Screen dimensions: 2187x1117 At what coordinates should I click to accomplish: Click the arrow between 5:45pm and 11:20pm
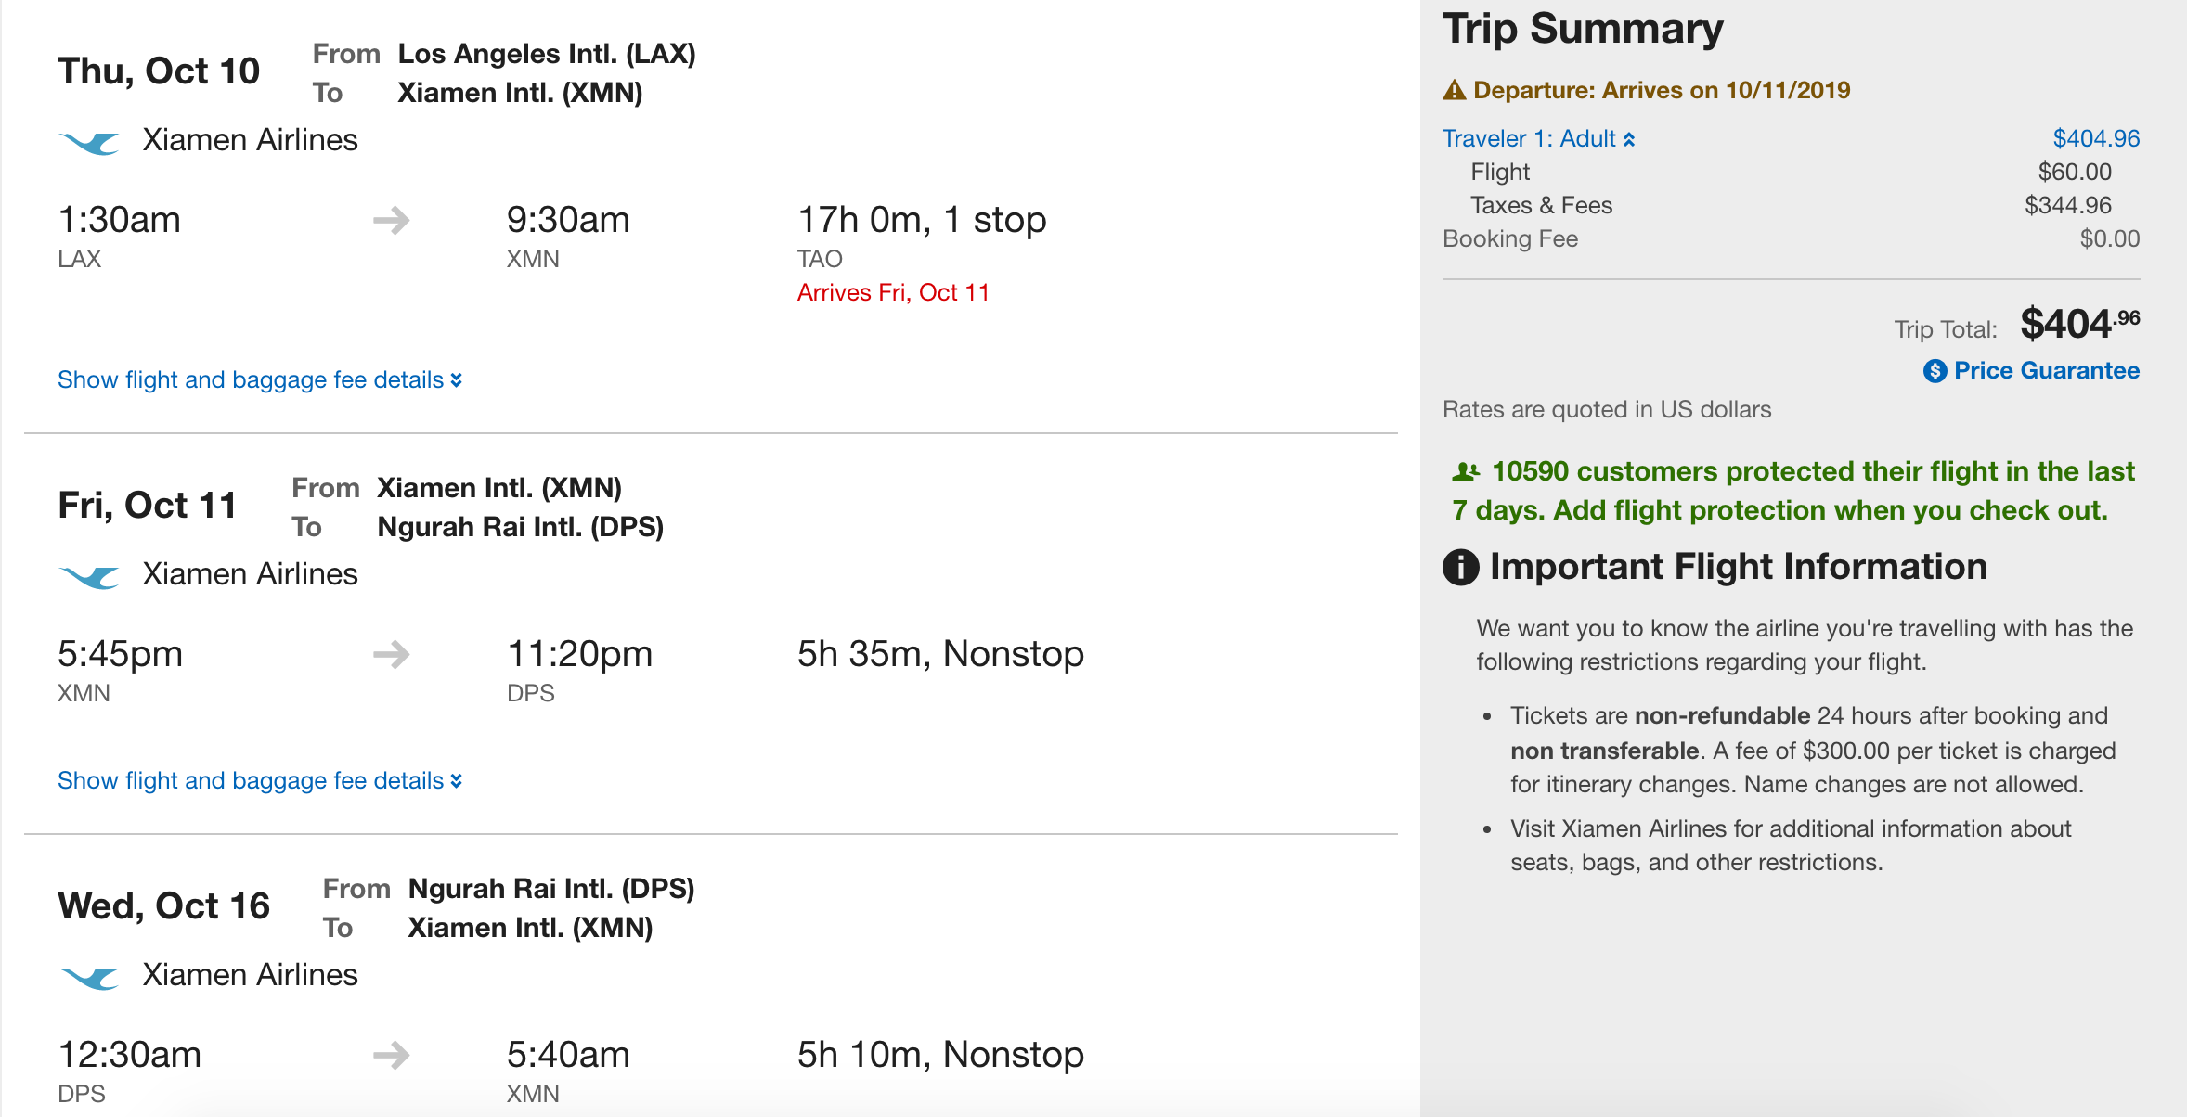391,655
